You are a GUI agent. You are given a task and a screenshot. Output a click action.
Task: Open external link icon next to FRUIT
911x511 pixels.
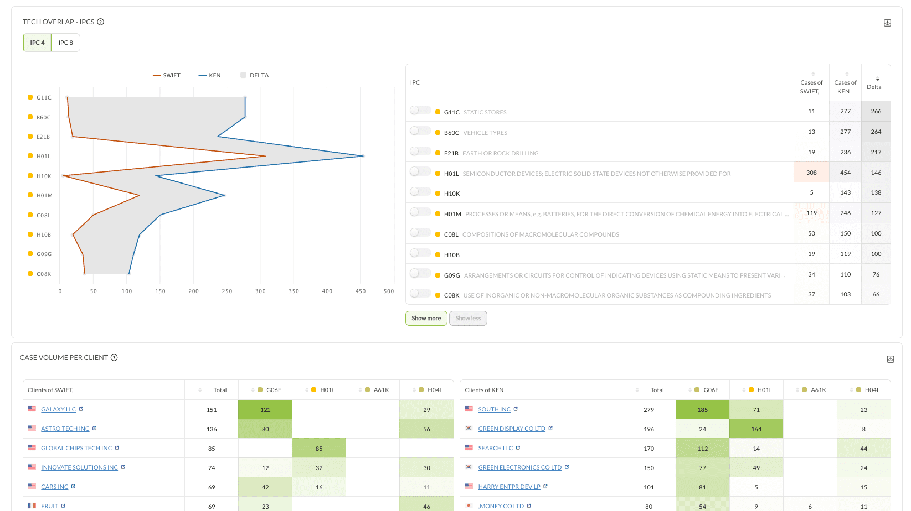63,506
